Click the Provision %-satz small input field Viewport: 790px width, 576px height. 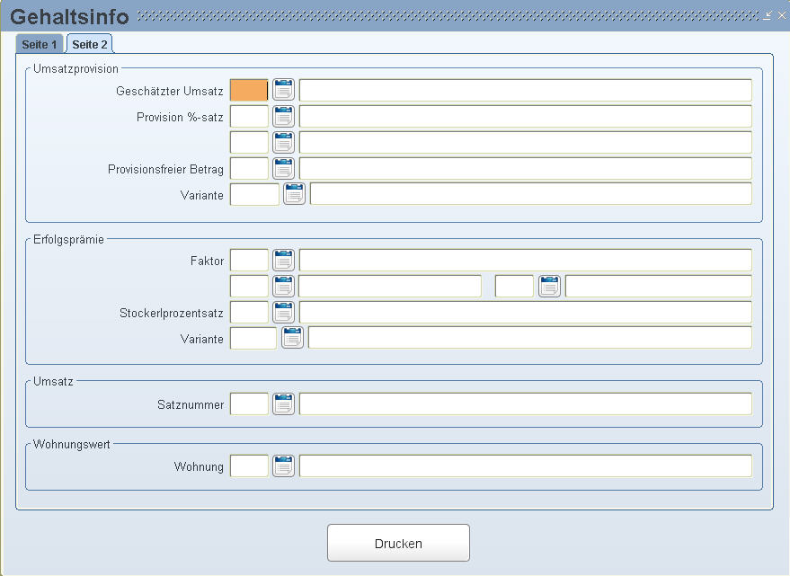pos(249,117)
